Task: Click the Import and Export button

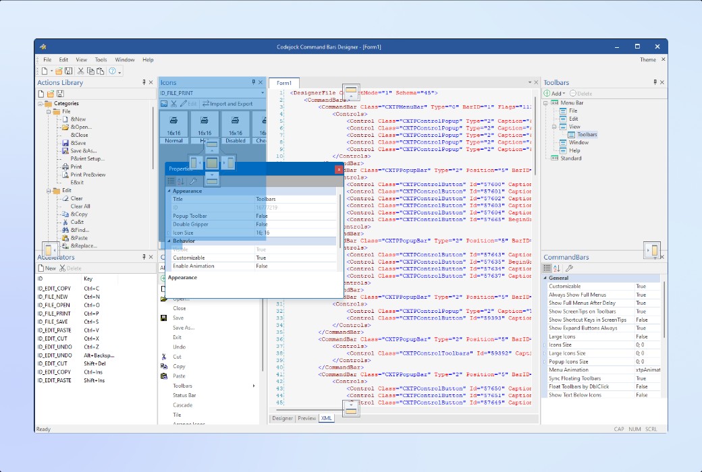Action: coord(227,104)
